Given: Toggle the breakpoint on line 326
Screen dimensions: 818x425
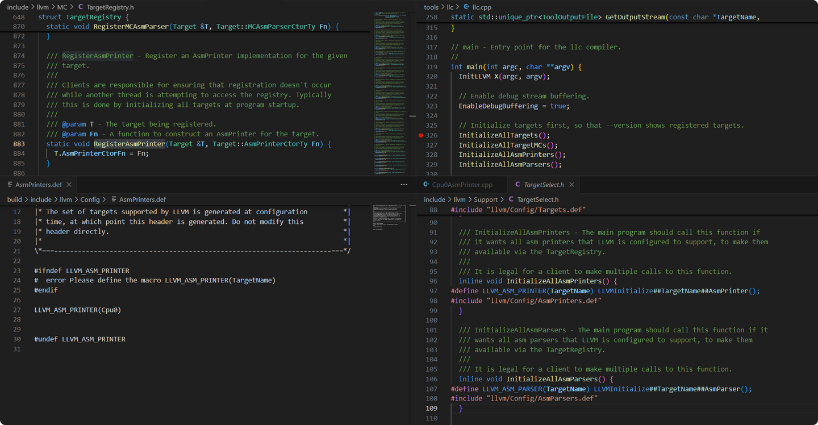Looking at the screenshot, I should (420, 135).
